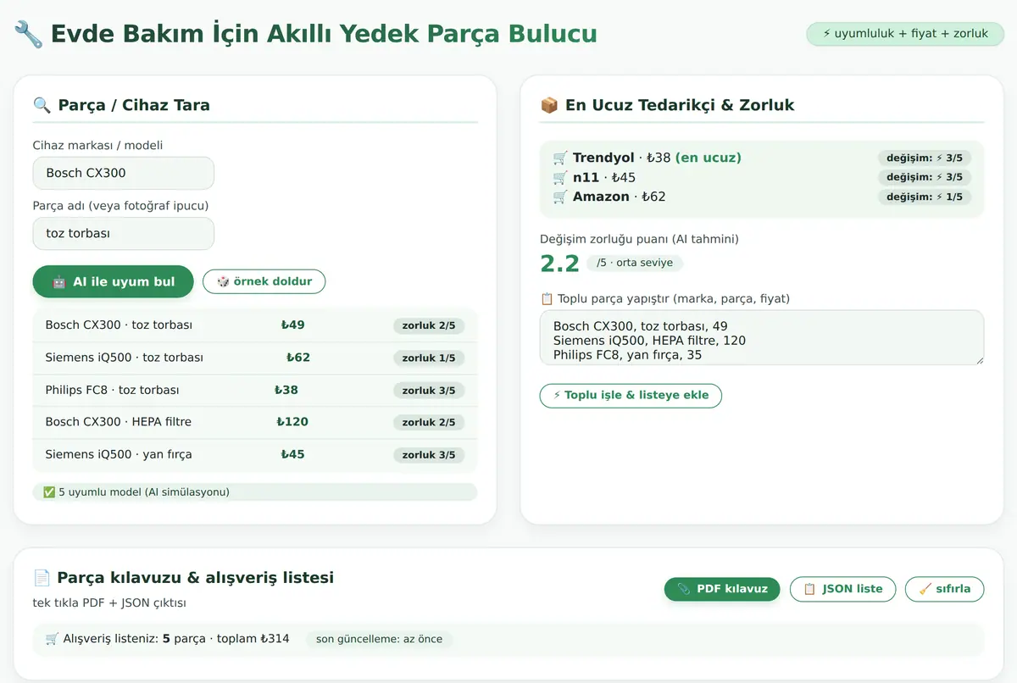The image size is (1017, 683).
Task: Click the 'tek tıkla PDF + JSON çıktısı' subtitle
Action: (109, 603)
